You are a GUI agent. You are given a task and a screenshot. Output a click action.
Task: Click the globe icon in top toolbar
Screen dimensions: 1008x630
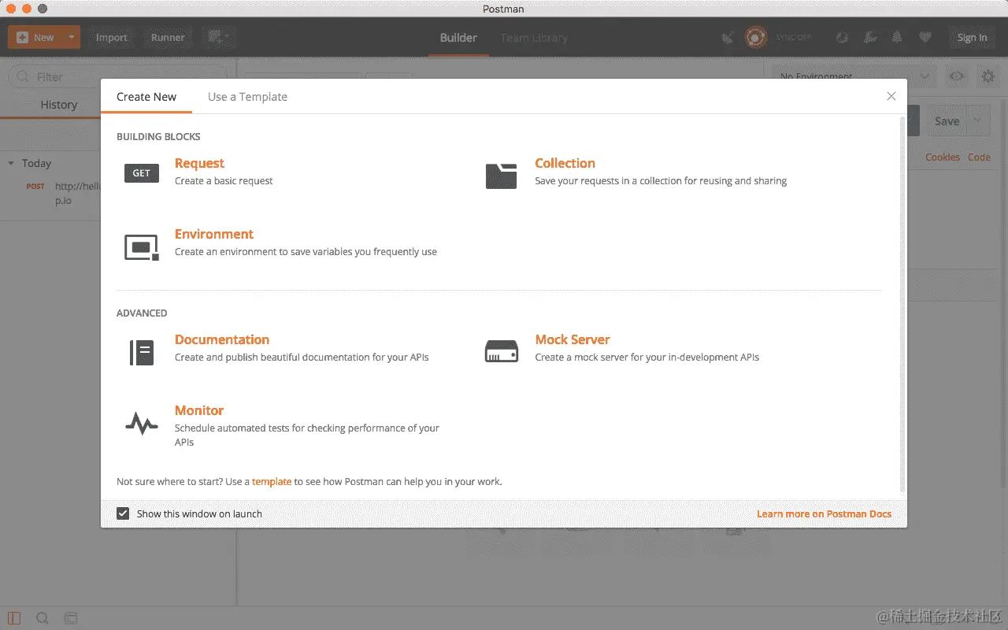(x=842, y=37)
